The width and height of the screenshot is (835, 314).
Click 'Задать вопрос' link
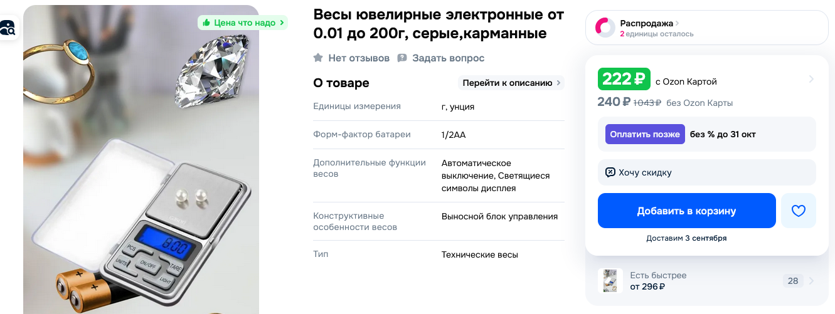tap(448, 58)
